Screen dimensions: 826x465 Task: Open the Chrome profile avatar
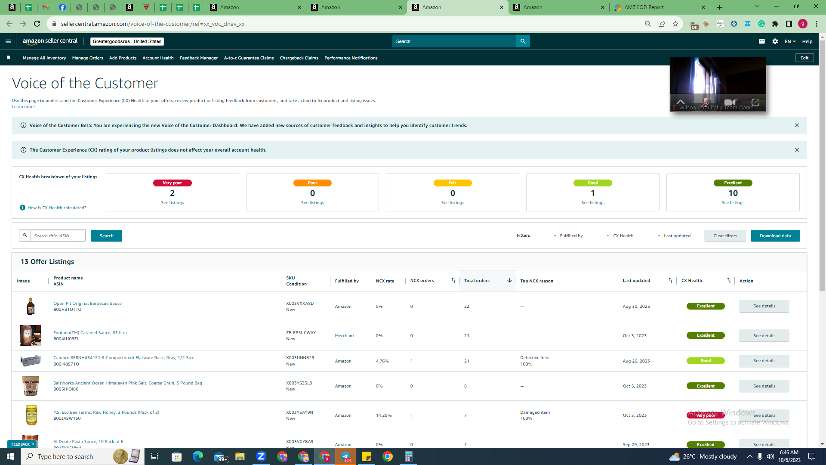point(803,24)
